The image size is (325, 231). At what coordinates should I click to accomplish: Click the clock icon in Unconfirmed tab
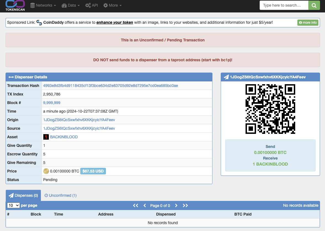pos(46,195)
